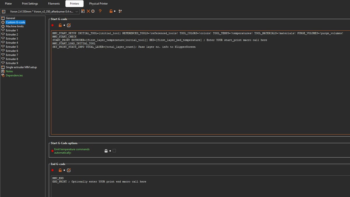The image size is (350, 197).
Task: Click the SET_PRINT_STATS_INFO line in Start G-code
Action: 124,47
